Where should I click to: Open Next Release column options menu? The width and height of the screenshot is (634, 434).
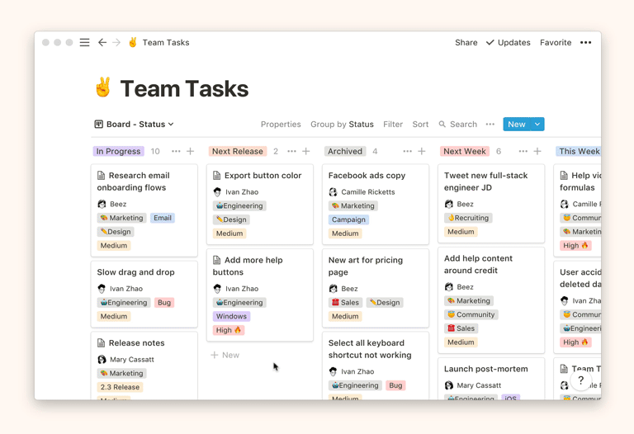tap(291, 151)
